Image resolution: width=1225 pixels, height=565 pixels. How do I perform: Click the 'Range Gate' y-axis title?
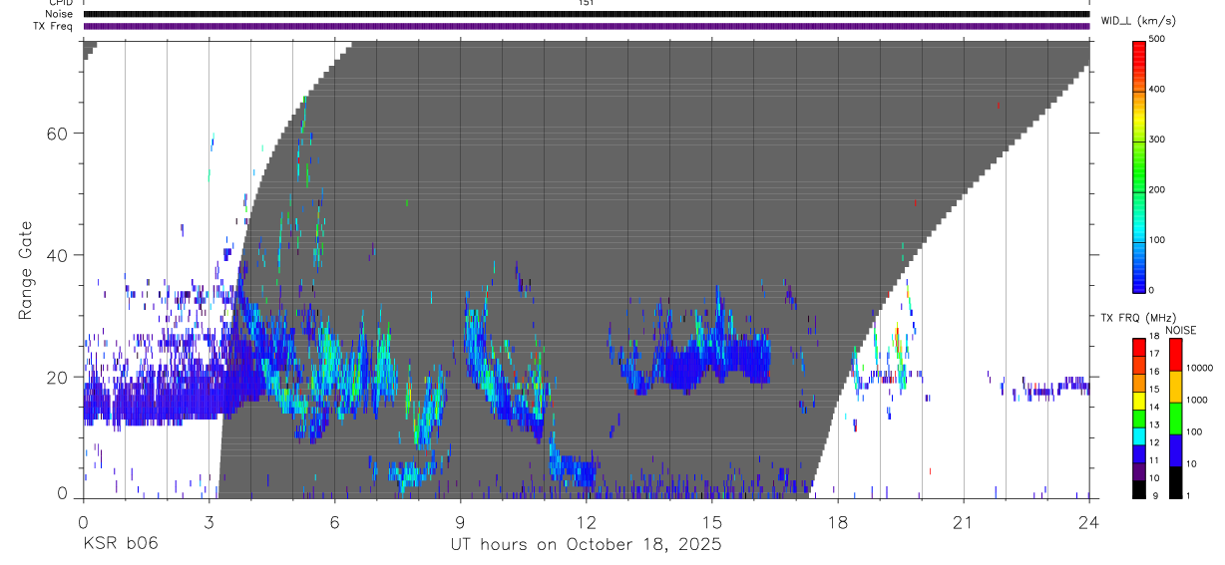25,271
